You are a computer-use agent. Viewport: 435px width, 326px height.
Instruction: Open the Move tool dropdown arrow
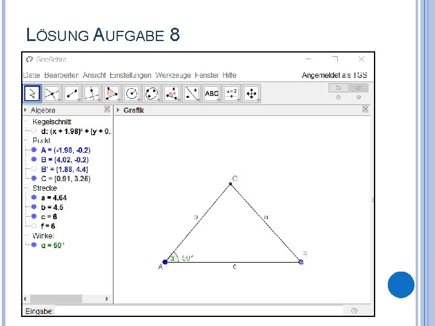click(39, 100)
